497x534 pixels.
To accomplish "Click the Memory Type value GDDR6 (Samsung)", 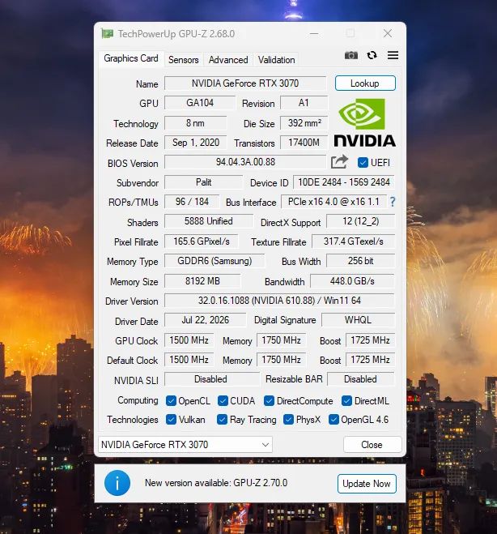I will pyautogui.click(x=215, y=261).
